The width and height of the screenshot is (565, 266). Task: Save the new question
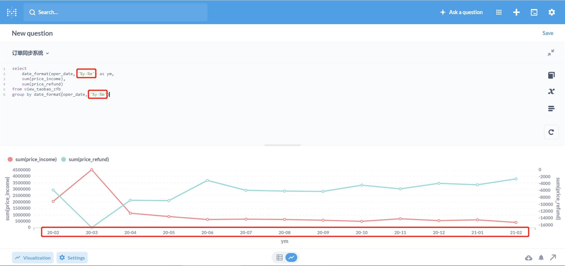(548, 33)
